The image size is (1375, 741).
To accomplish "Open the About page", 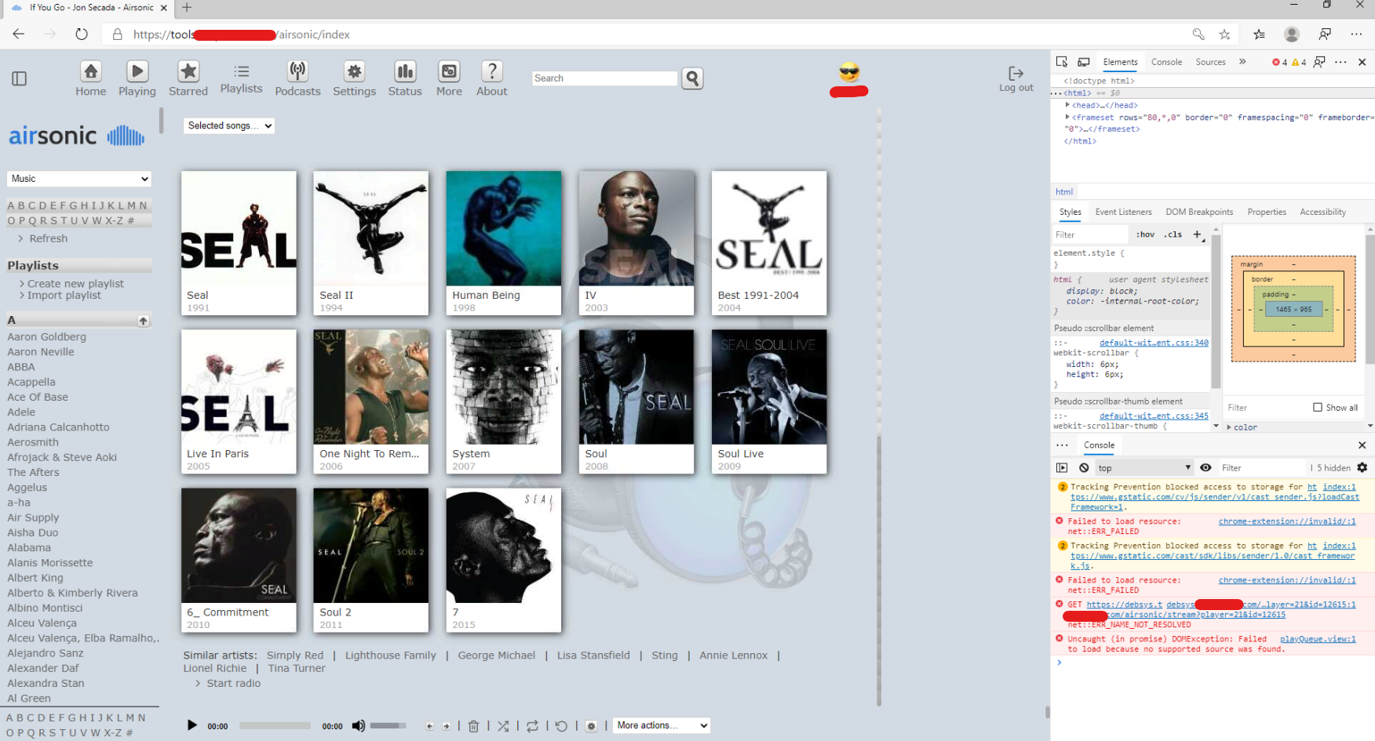I will point(492,78).
